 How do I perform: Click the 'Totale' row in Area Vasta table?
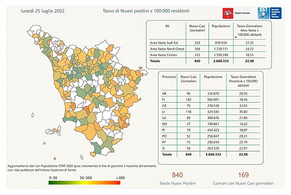tap(207, 61)
